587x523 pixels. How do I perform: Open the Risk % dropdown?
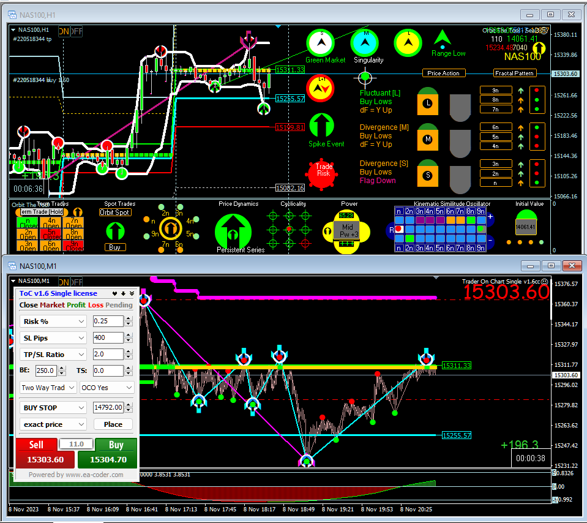(53, 322)
